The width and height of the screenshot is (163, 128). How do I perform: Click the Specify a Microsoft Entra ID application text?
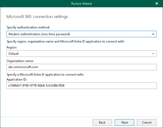45,75
